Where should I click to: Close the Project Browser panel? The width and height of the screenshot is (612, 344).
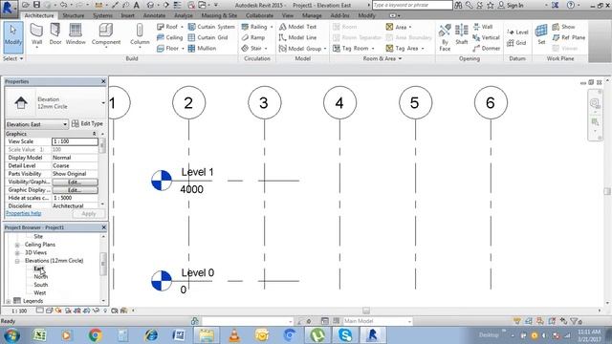(104, 227)
